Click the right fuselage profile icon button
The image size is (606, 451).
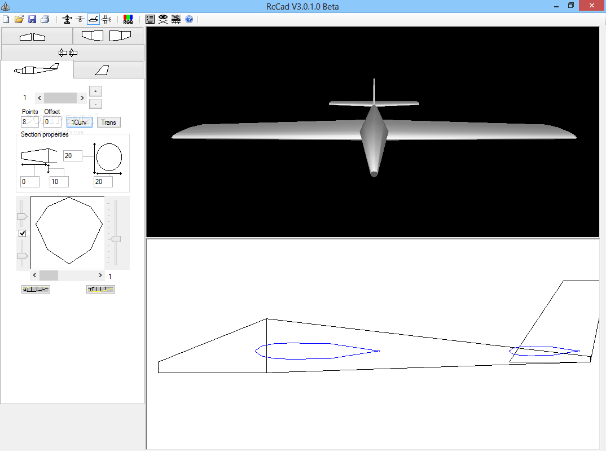100,289
